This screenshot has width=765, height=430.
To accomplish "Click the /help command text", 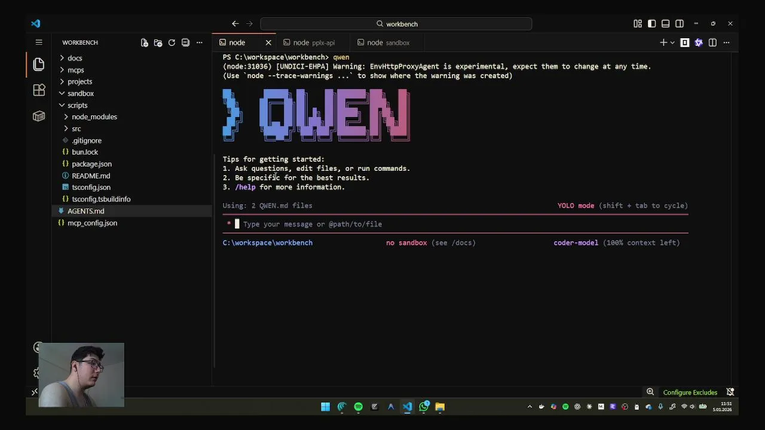I will [245, 187].
